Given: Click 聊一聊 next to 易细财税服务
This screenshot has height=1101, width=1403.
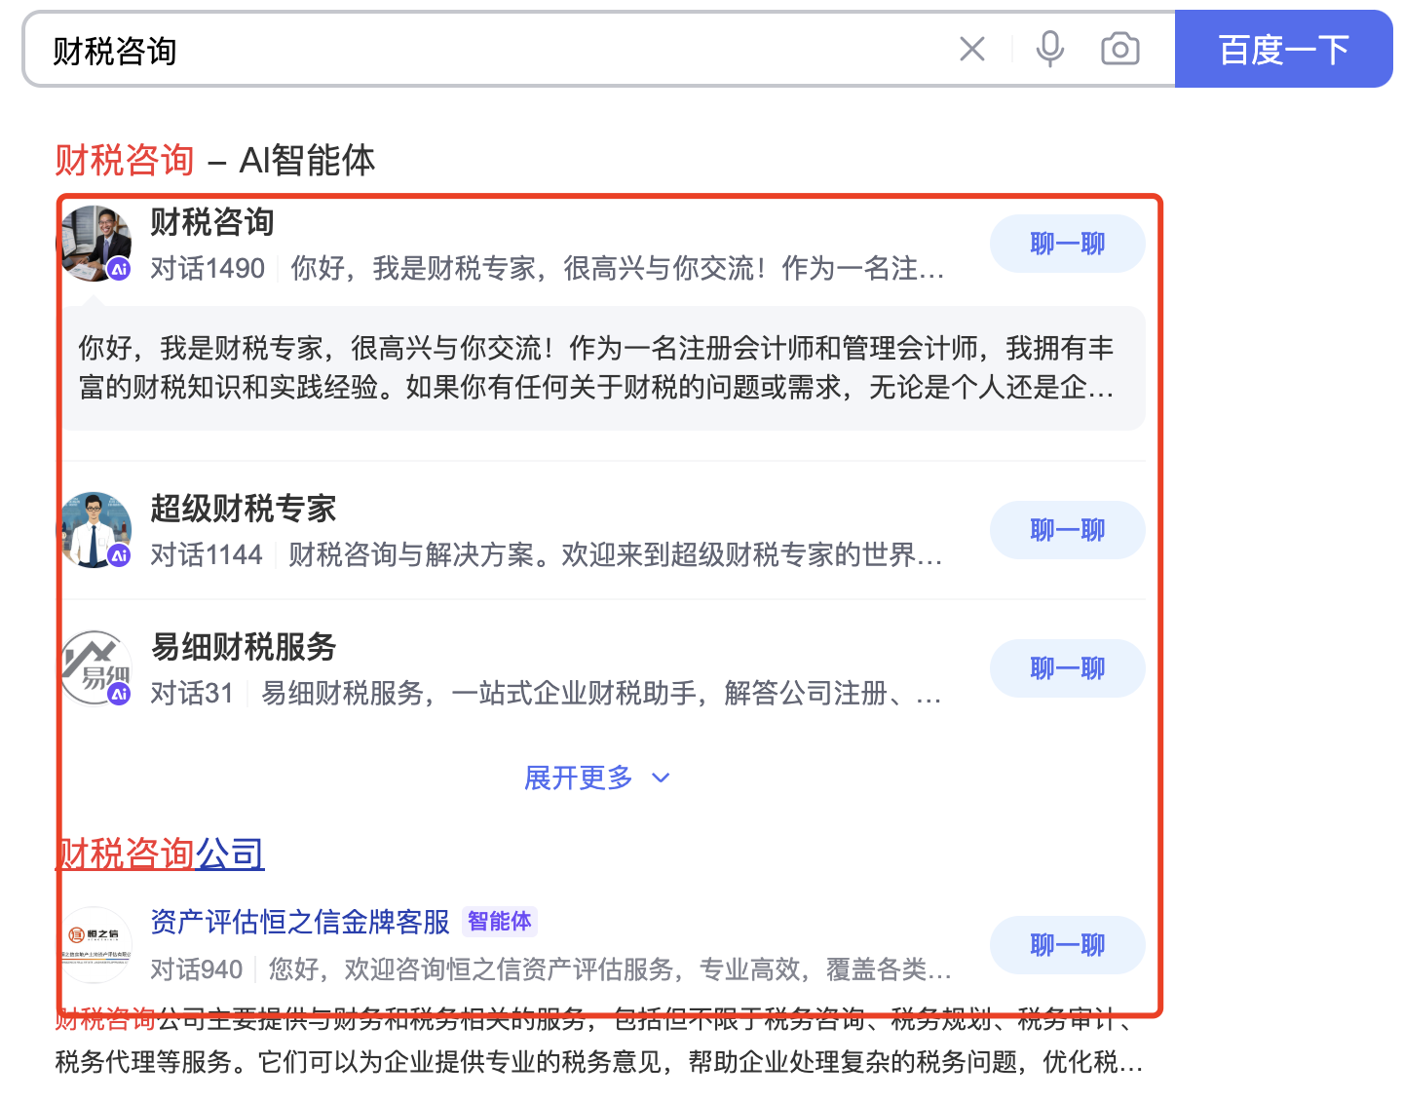Looking at the screenshot, I should 1067,668.
